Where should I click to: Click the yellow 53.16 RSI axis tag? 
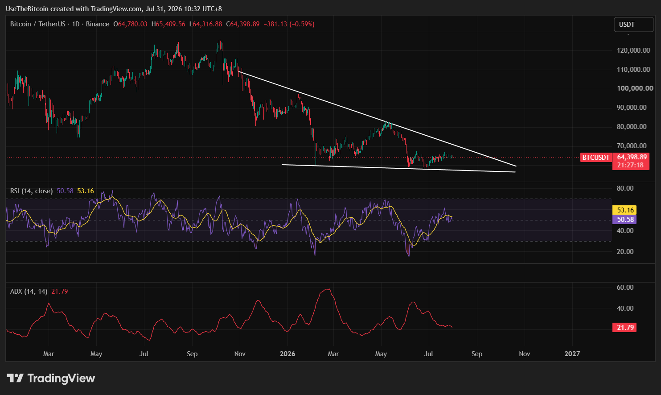pyautogui.click(x=625, y=210)
